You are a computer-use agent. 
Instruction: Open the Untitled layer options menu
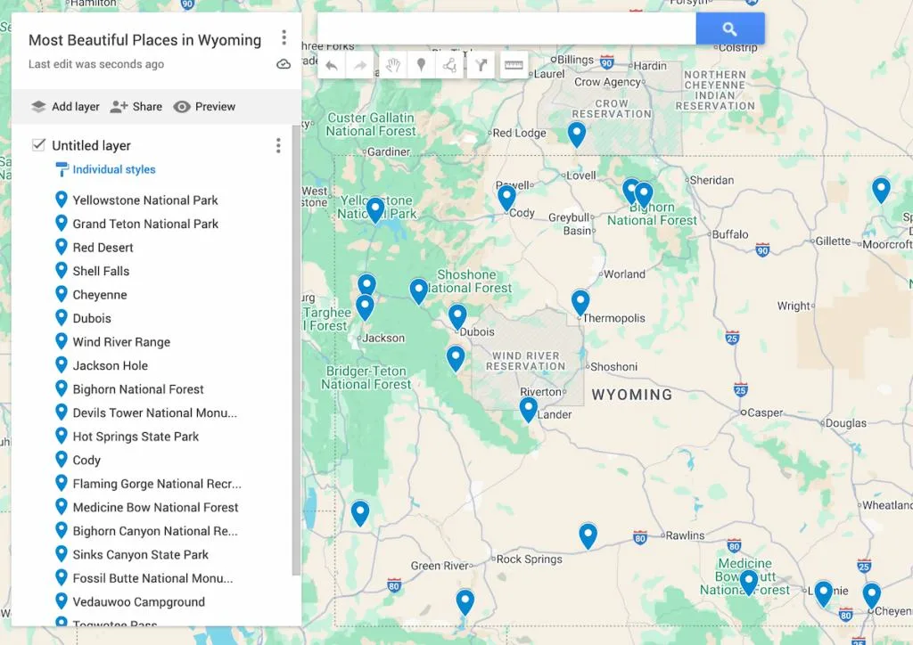point(278,145)
